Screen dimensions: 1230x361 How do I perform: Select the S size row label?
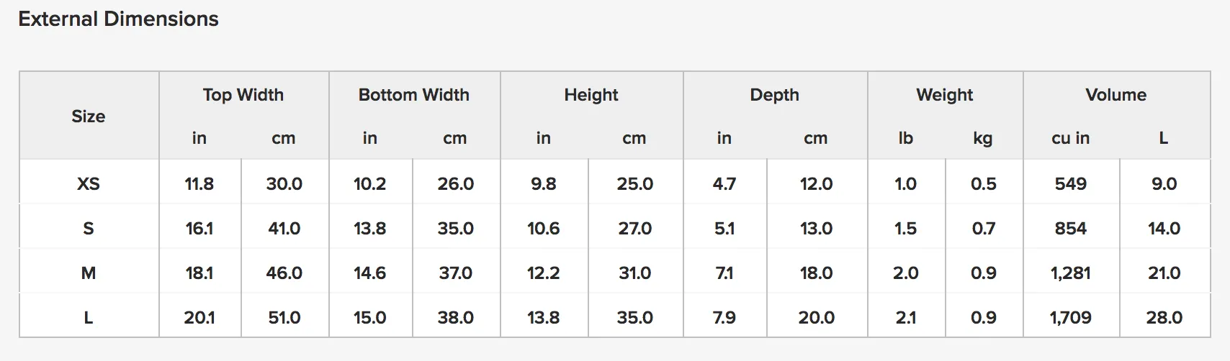89,228
